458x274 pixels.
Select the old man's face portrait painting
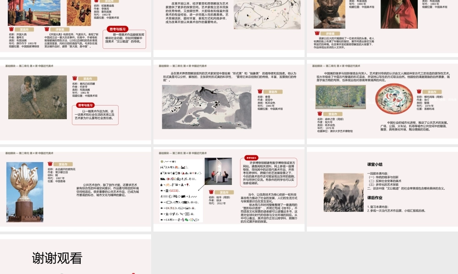329,14
